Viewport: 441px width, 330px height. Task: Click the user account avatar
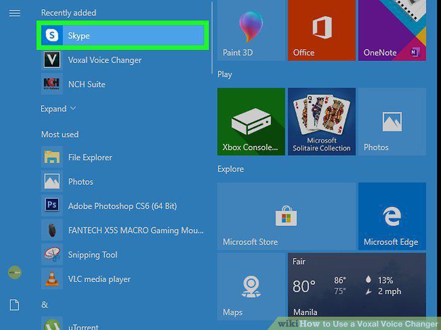tap(15, 273)
